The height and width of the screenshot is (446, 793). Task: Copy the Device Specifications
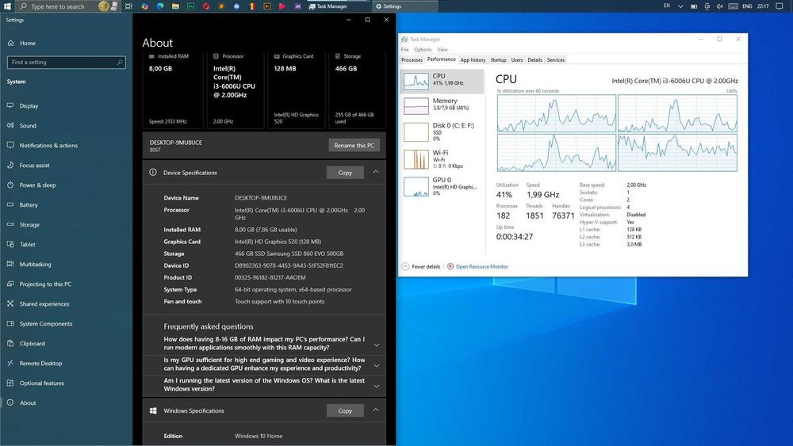pyautogui.click(x=345, y=173)
